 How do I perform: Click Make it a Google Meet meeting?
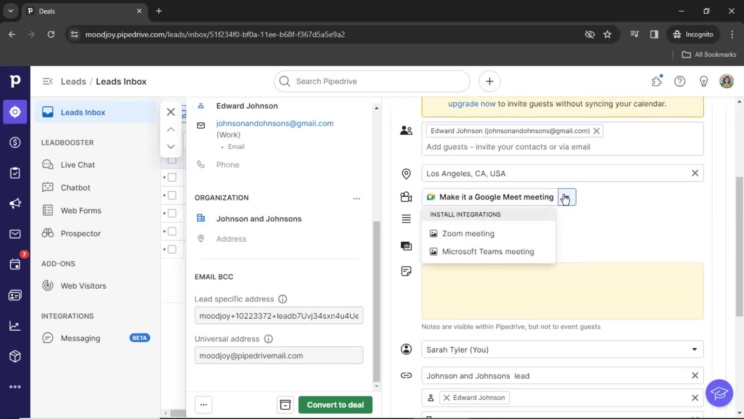click(490, 197)
